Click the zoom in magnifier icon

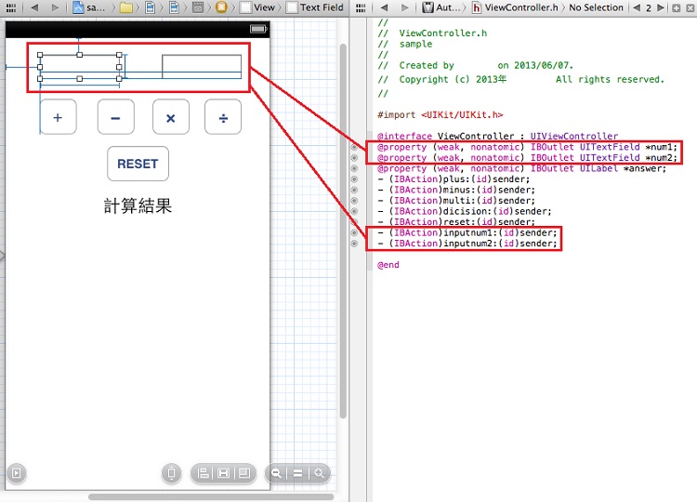click(x=319, y=473)
